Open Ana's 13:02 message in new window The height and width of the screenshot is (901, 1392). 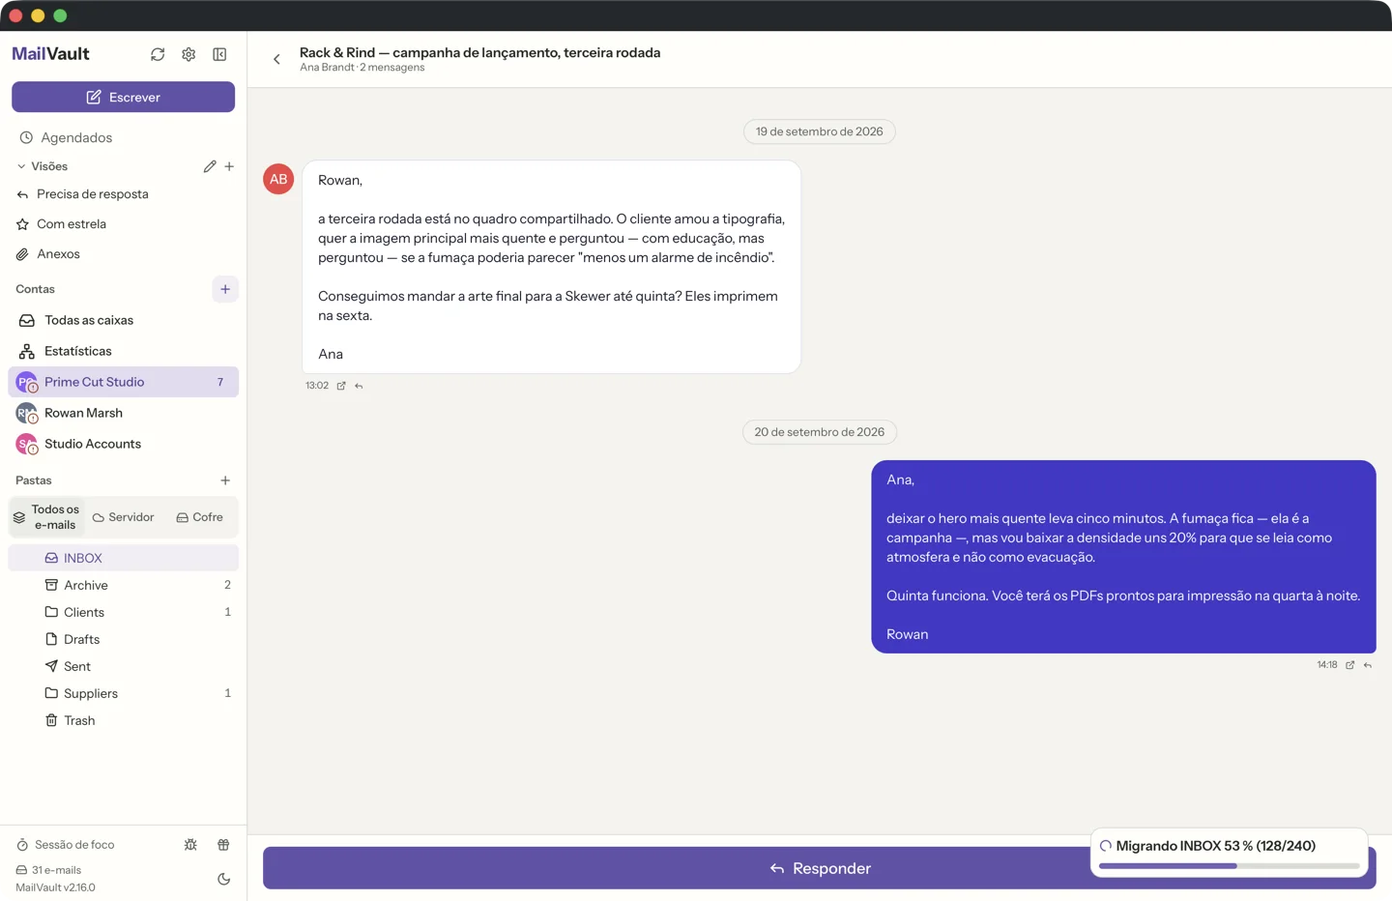pyautogui.click(x=341, y=386)
